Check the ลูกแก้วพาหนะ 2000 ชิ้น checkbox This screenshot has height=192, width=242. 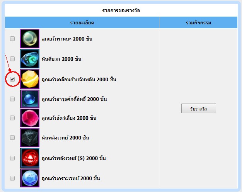tap(12, 39)
